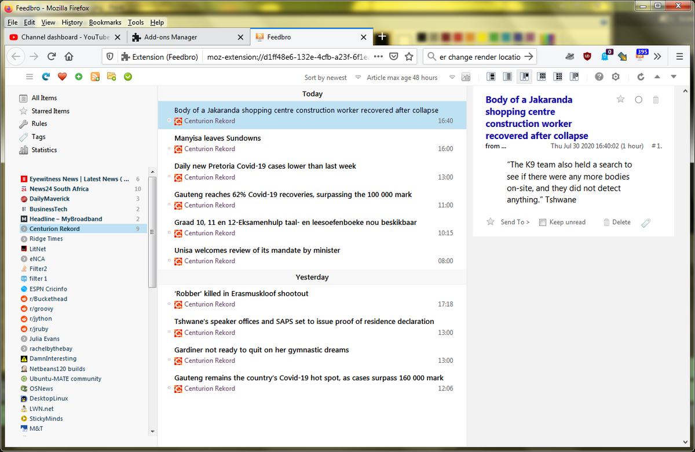Toggle read dot for Manyisa leaves Sundowns
The width and height of the screenshot is (695, 452).
(x=170, y=148)
